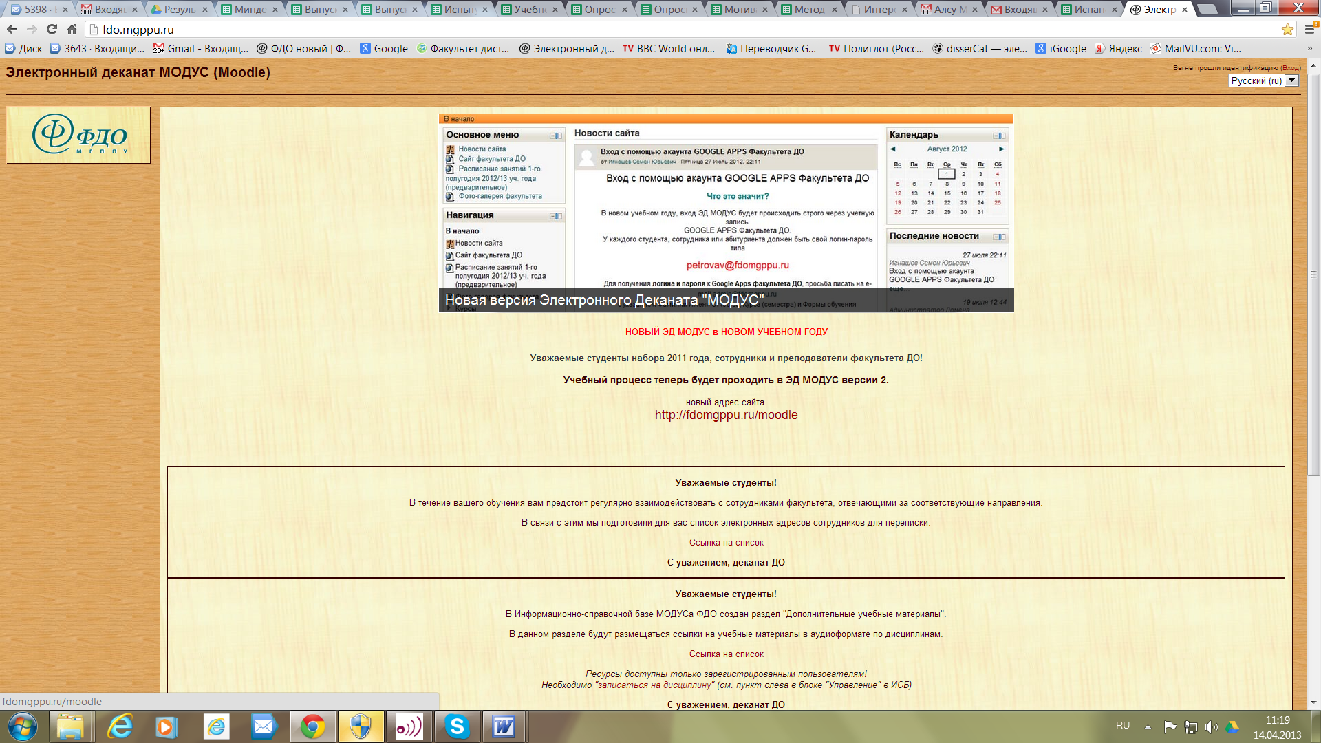Screen dimensions: 1321x743
Task: Launch Windows Explorer folder from taskbar
Action: (x=70, y=726)
